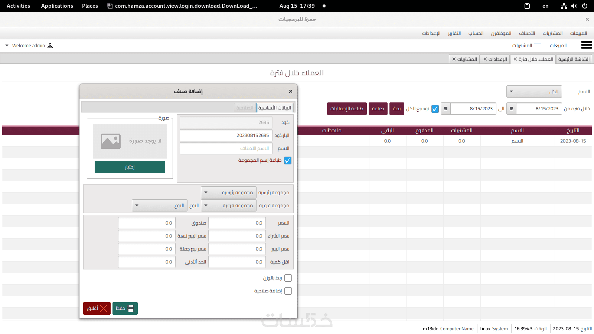Switch keyboard layout via en indicator
Screen dimensions: 594x334
tap(545, 6)
